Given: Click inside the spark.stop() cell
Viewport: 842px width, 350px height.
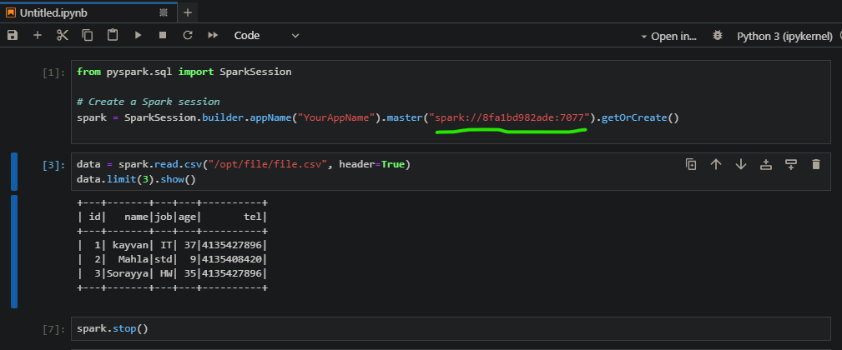Looking at the screenshot, I should (451, 328).
